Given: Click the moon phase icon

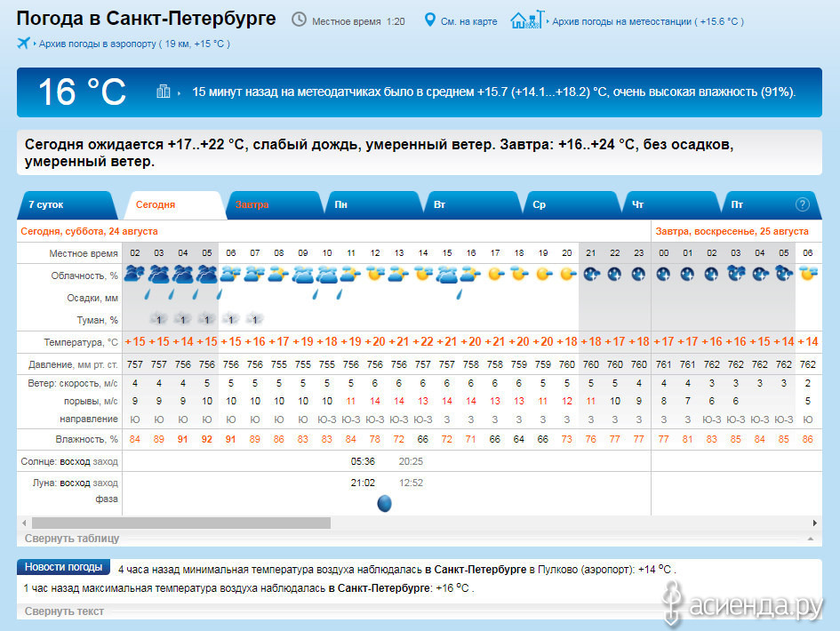Looking at the screenshot, I should (385, 503).
